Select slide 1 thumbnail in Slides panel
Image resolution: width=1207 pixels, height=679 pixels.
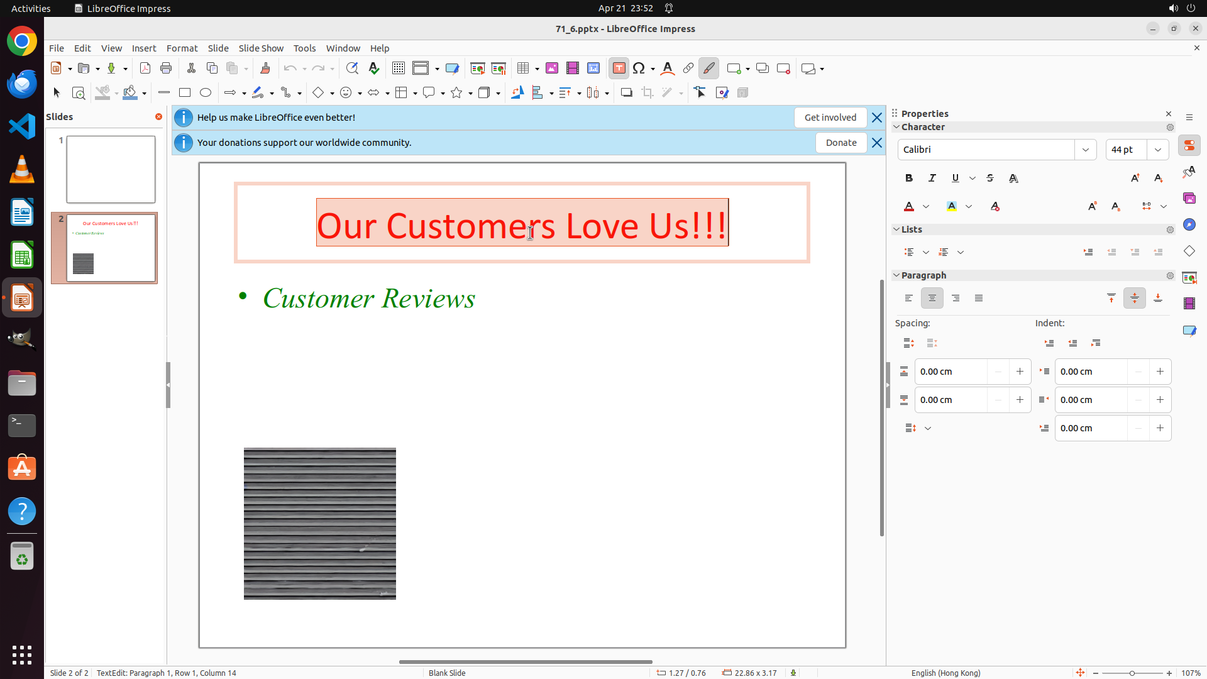111,169
